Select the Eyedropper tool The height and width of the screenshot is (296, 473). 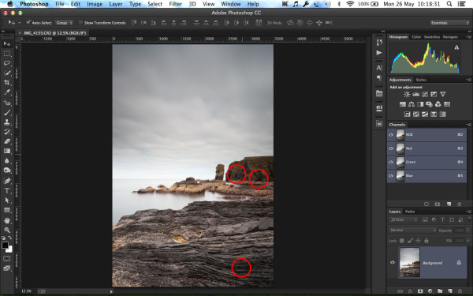(x=7, y=92)
